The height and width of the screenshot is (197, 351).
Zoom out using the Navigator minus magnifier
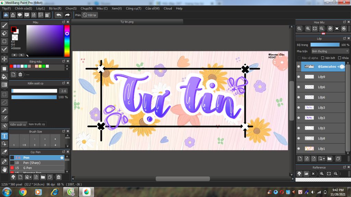[x=322, y=29]
